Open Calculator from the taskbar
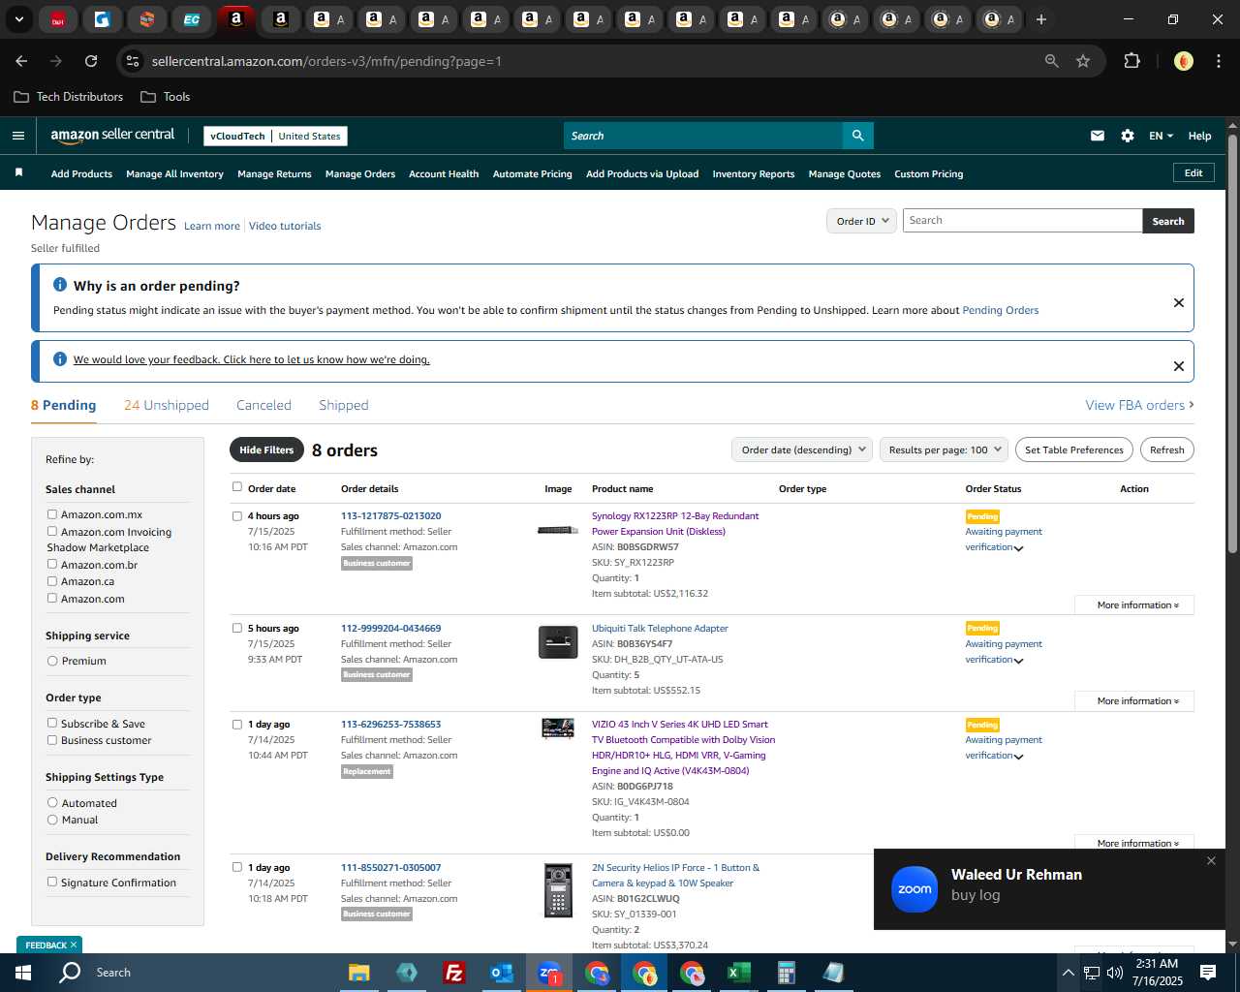Image resolution: width=1240 pixels, height=992 pixels. (x=786, y=973)
